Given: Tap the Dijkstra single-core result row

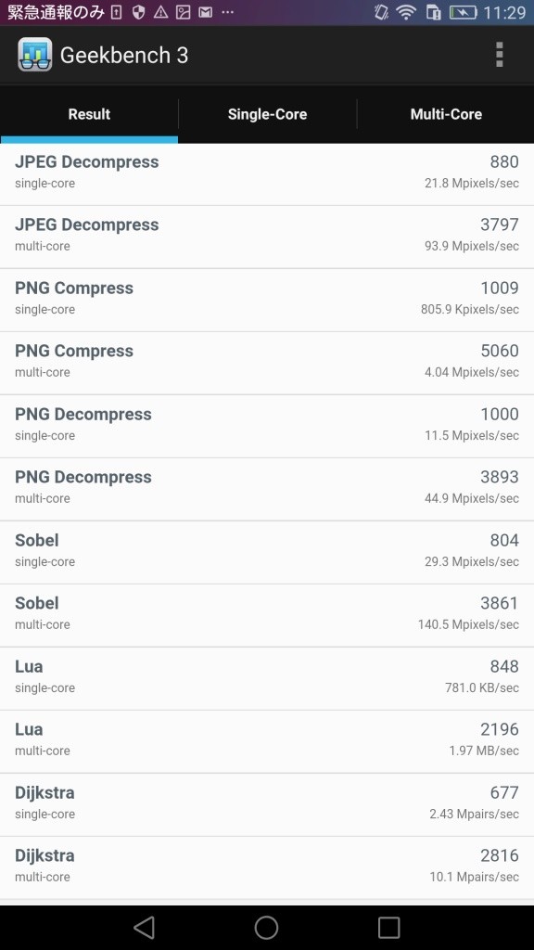Looking at the screenshot, I should [x=267, y=804].
